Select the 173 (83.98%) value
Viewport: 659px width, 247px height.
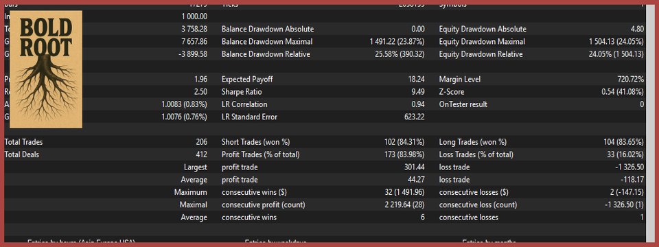click(404, 154)
